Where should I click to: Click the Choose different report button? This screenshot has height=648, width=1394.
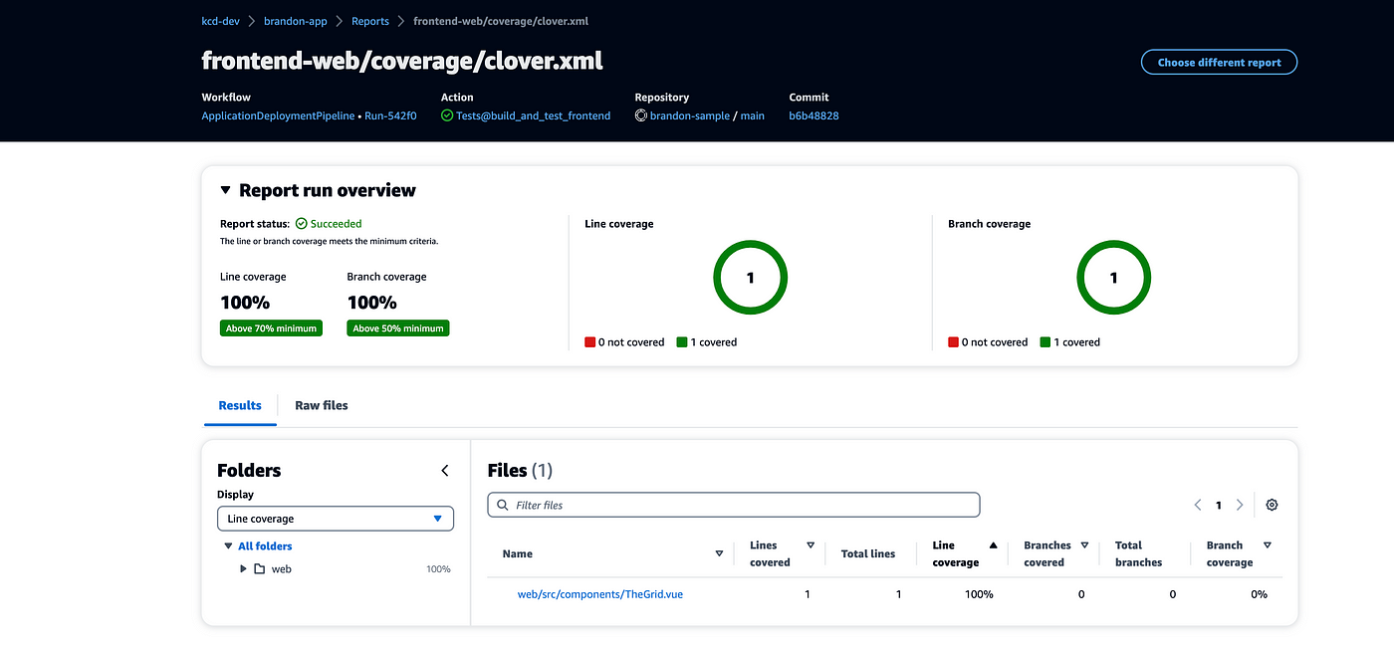(1219, 62)
